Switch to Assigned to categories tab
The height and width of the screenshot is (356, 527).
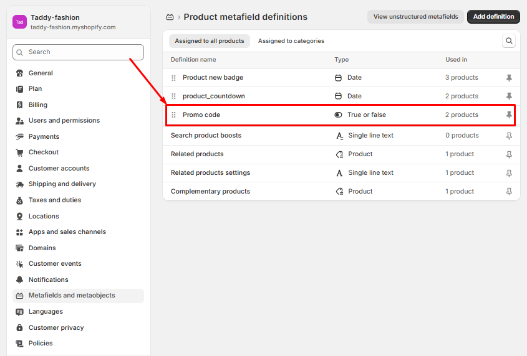(291, 41)
